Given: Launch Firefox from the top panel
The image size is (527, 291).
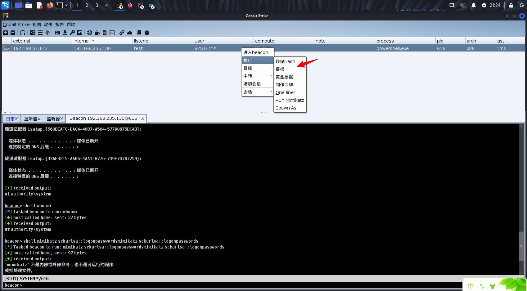Looking at the screenshot, I should (x=50, y=5).
